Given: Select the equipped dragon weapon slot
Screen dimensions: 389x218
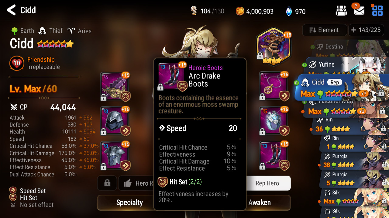Looking at the screenshot, I should point(115,87).
